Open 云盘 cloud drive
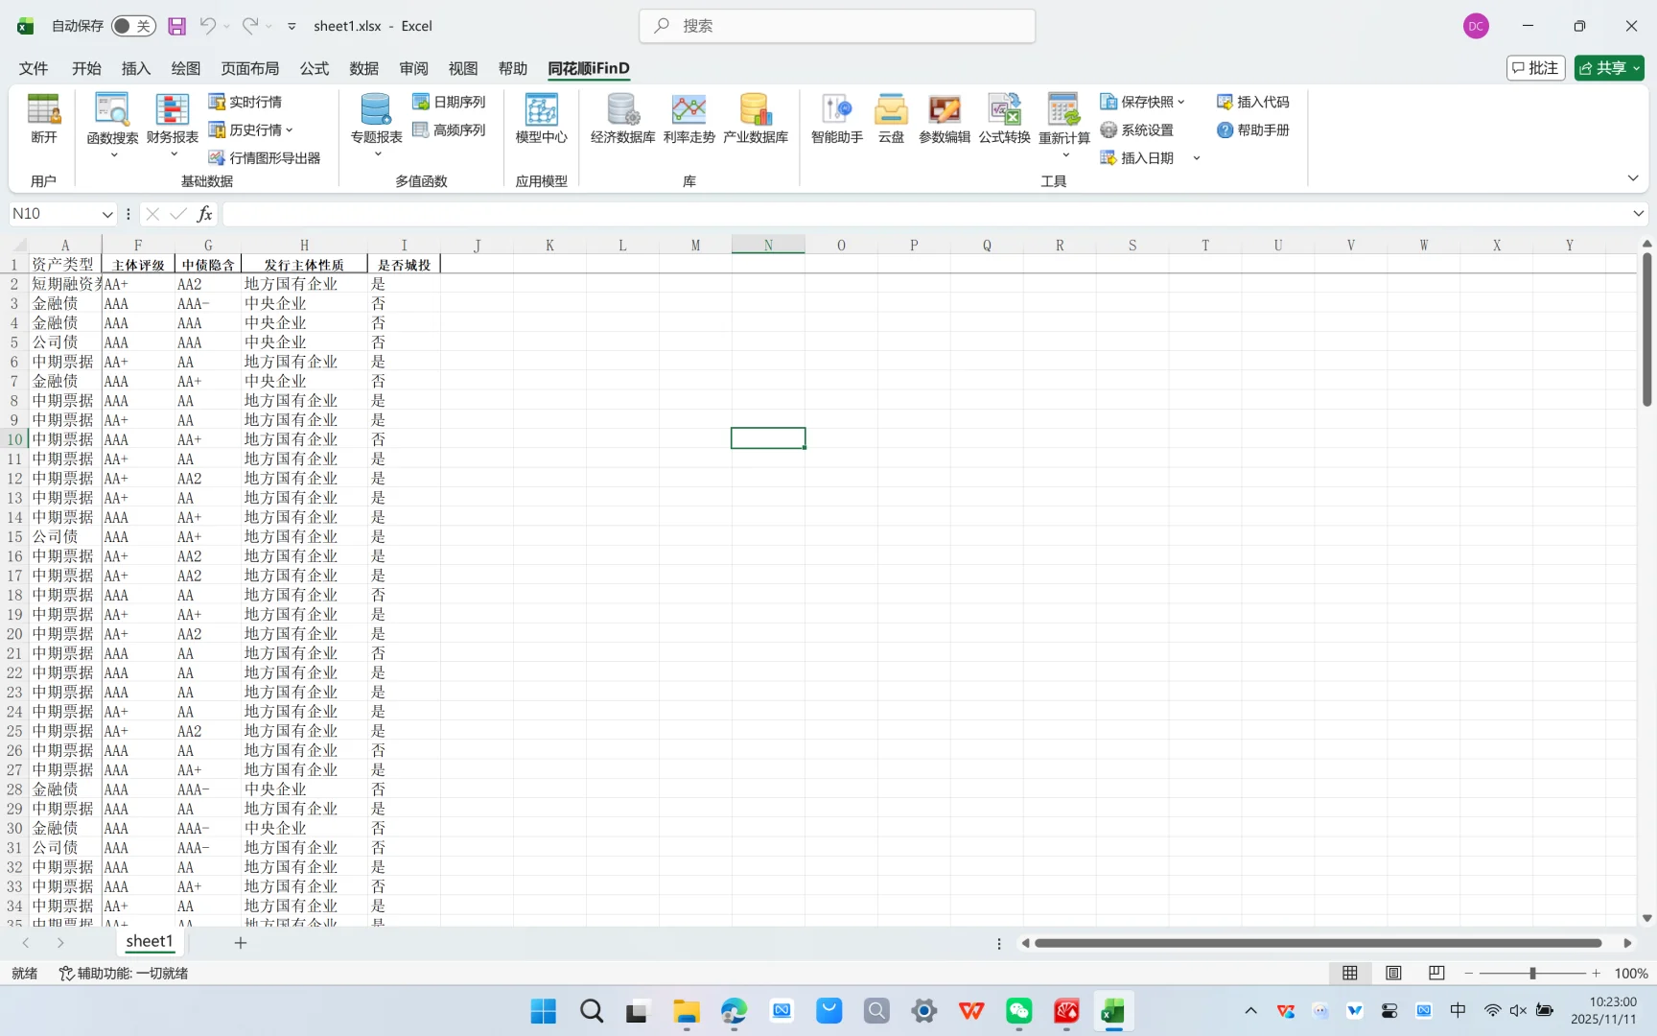 pos(891,119)
